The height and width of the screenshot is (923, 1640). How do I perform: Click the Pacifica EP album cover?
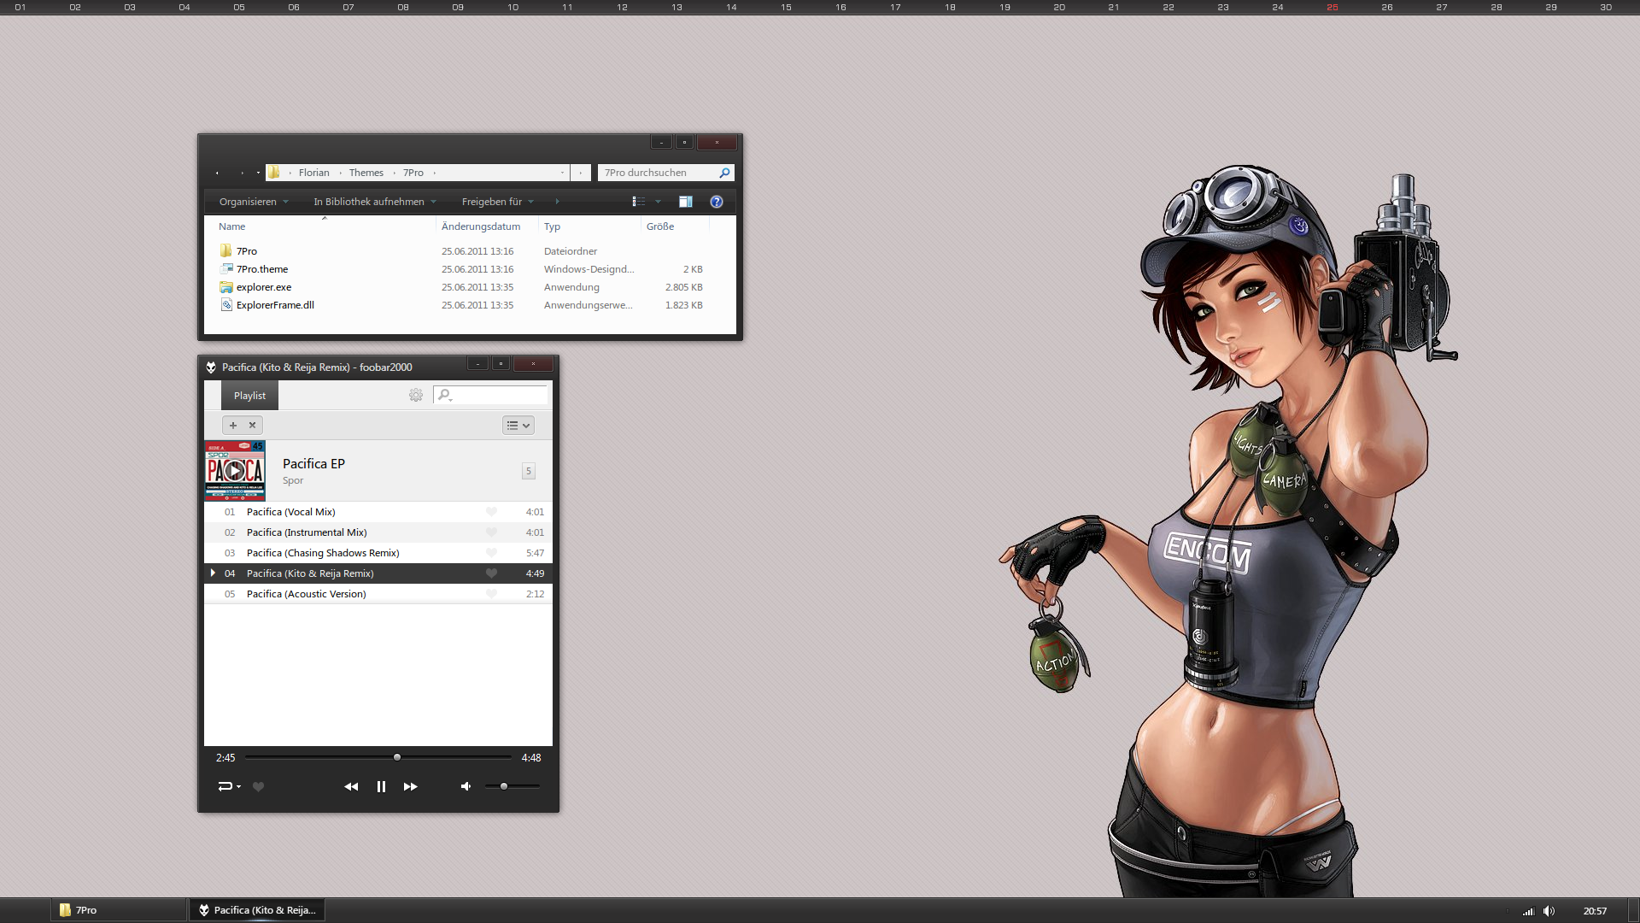[235, 470]
